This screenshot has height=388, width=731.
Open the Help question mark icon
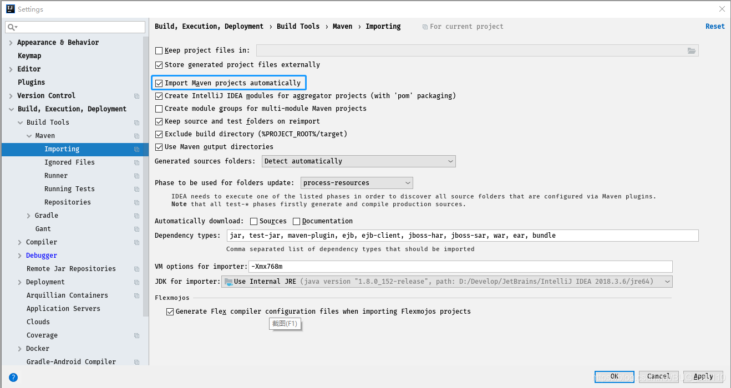pyautogui.click(x=13, y=377)
